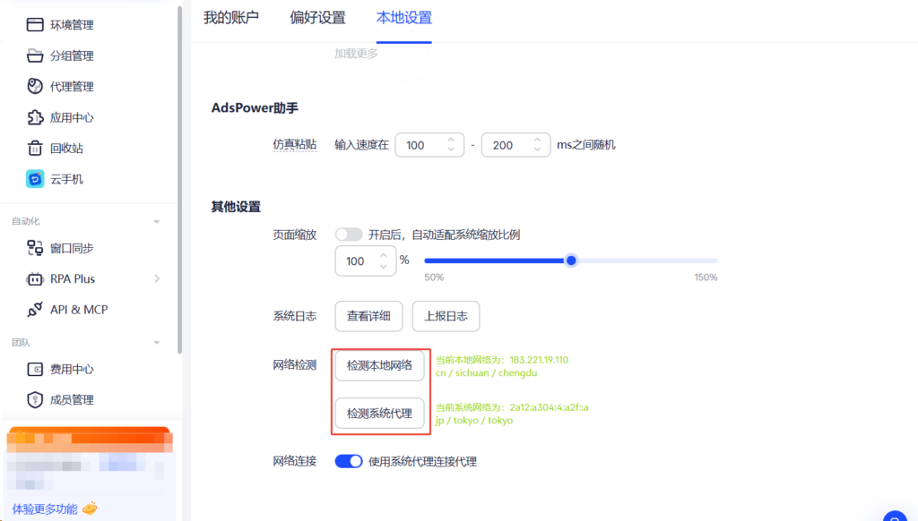Enable the 页面缩放 auto-adapt toggle

[x=349, y=235]
